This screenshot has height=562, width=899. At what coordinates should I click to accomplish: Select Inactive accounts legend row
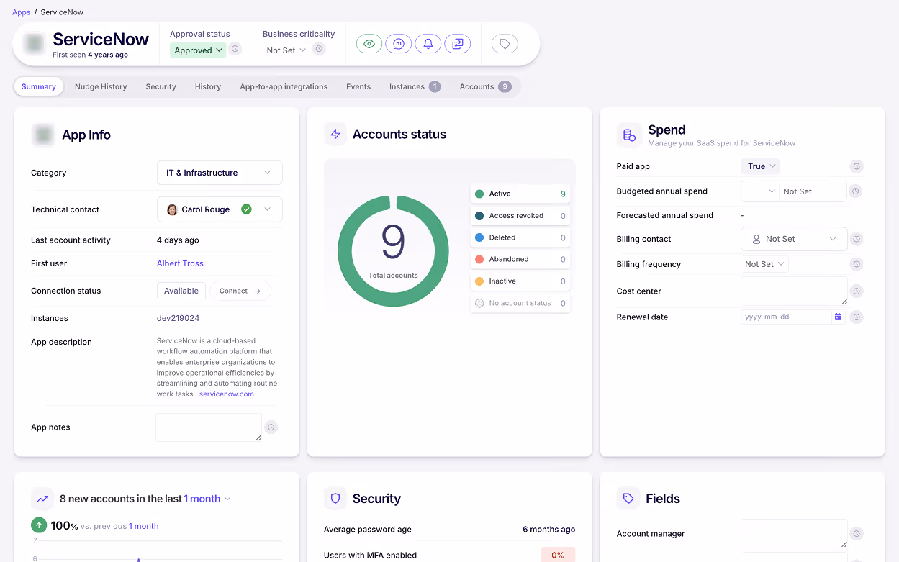(520, 281)
